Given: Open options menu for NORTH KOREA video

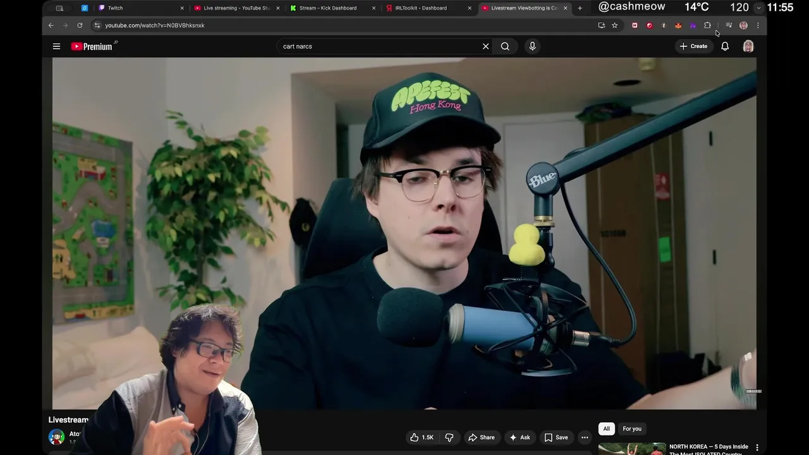Looking at the screenshot, I should point(757,447).
